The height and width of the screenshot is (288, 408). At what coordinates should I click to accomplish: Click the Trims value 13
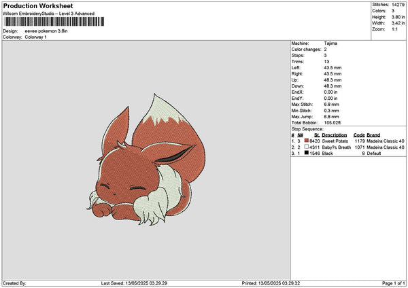click(328, 61)
